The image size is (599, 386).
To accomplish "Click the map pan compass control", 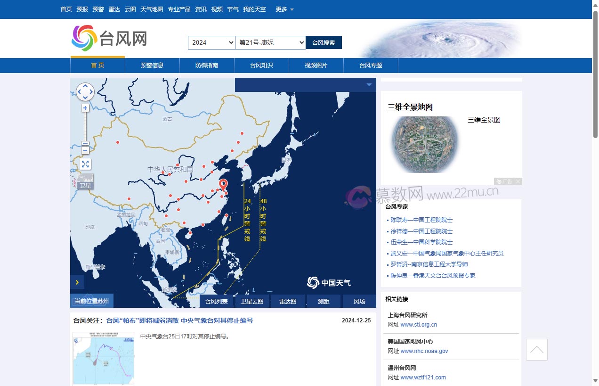I will (x=85, y=91).
